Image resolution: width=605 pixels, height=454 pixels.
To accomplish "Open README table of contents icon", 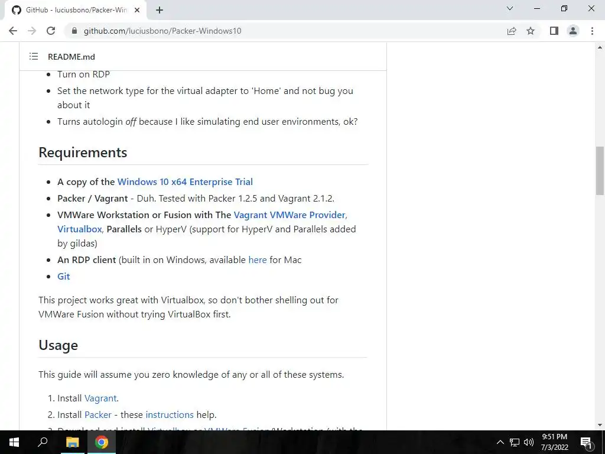I will [x=34, y=57].
